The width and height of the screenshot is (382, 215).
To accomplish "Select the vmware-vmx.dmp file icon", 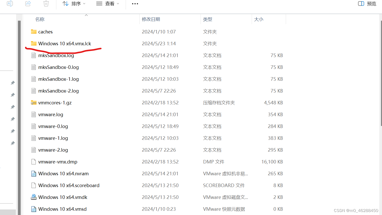I will (34, 162).
